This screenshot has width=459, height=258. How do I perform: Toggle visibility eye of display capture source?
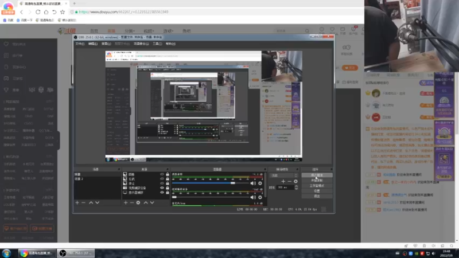(162, 193)
